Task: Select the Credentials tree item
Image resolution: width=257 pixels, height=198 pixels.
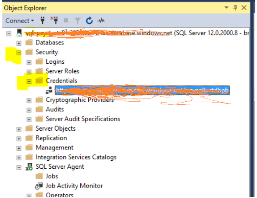Action: point(61,81)
